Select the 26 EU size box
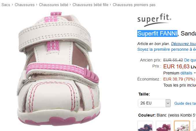The height and width of the screenshot is (131, 196). [154, 103]
